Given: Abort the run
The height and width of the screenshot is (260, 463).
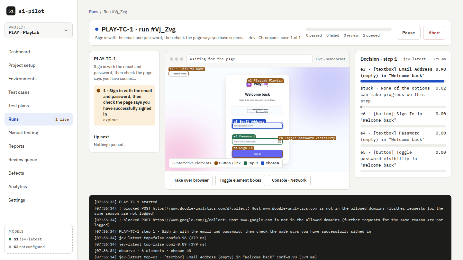Looking at the screenshot, I should coord(434,33).
